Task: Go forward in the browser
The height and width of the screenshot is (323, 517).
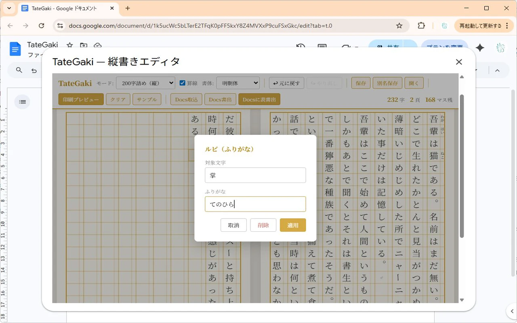Action: pos(26,25)
